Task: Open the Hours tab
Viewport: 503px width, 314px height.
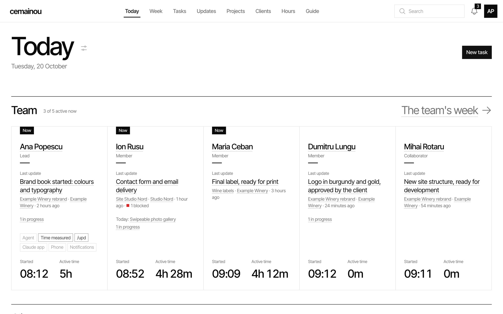Action: [x=288, y=11]
